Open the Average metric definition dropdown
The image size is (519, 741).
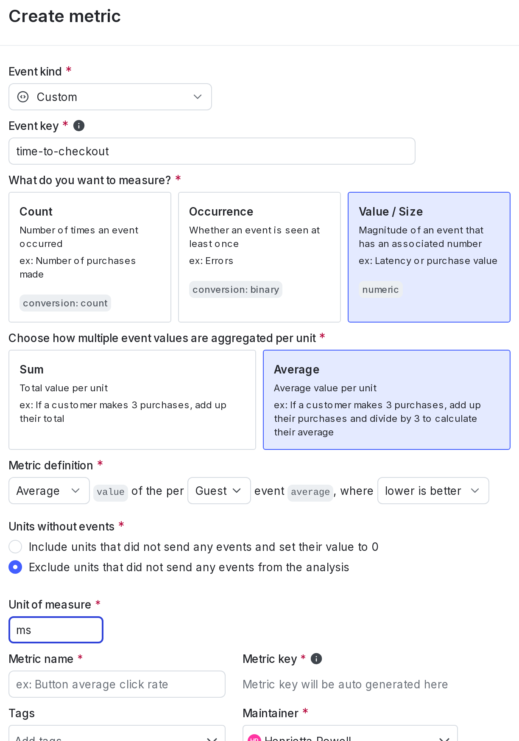49,491
